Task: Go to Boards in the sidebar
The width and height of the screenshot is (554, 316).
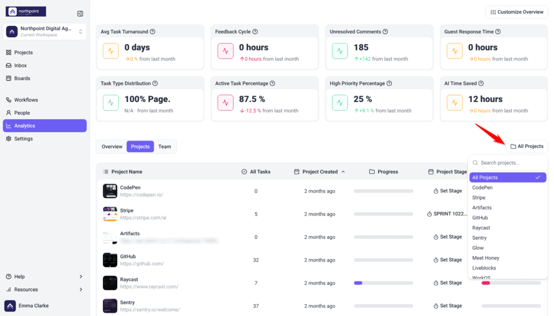Action: point(44,78)
